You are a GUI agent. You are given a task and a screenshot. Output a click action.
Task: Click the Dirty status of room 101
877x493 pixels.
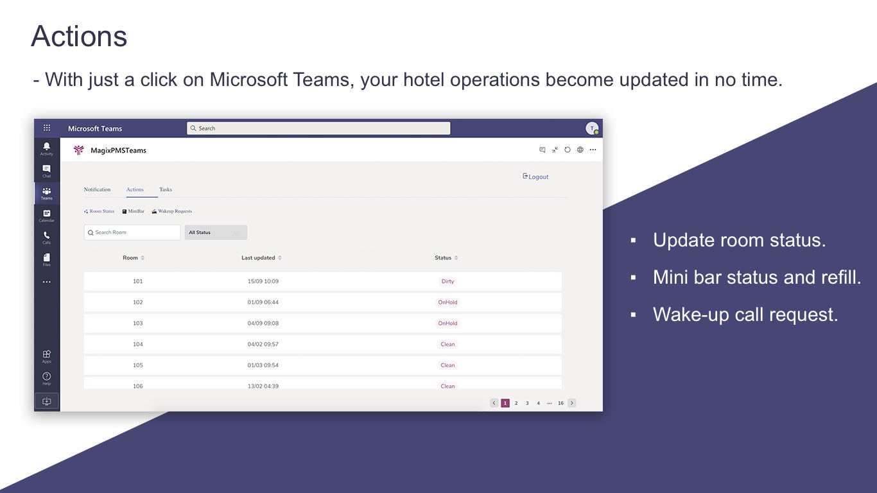447,281
